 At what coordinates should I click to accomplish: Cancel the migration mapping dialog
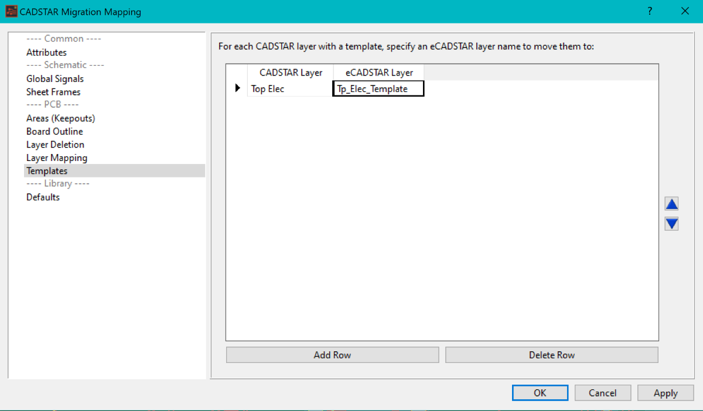tap(603, 393)
